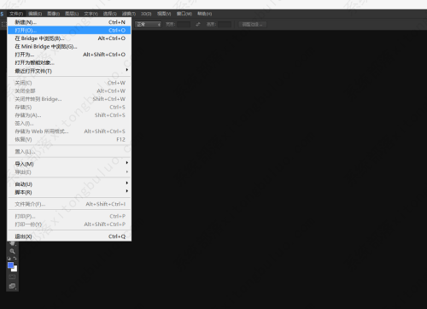
Task: Open the 帮助(H) menu
Action: 204,14
